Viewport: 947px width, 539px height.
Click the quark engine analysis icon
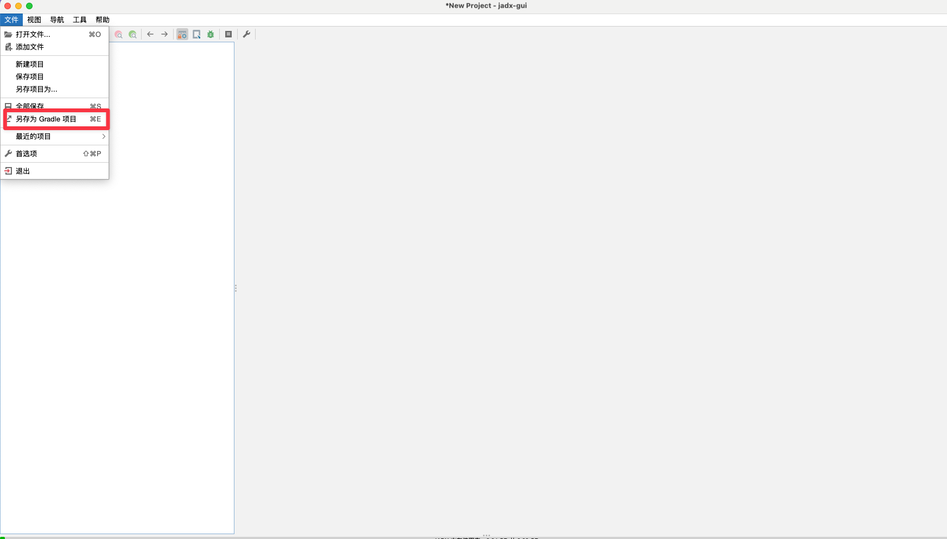pos(196,34)
